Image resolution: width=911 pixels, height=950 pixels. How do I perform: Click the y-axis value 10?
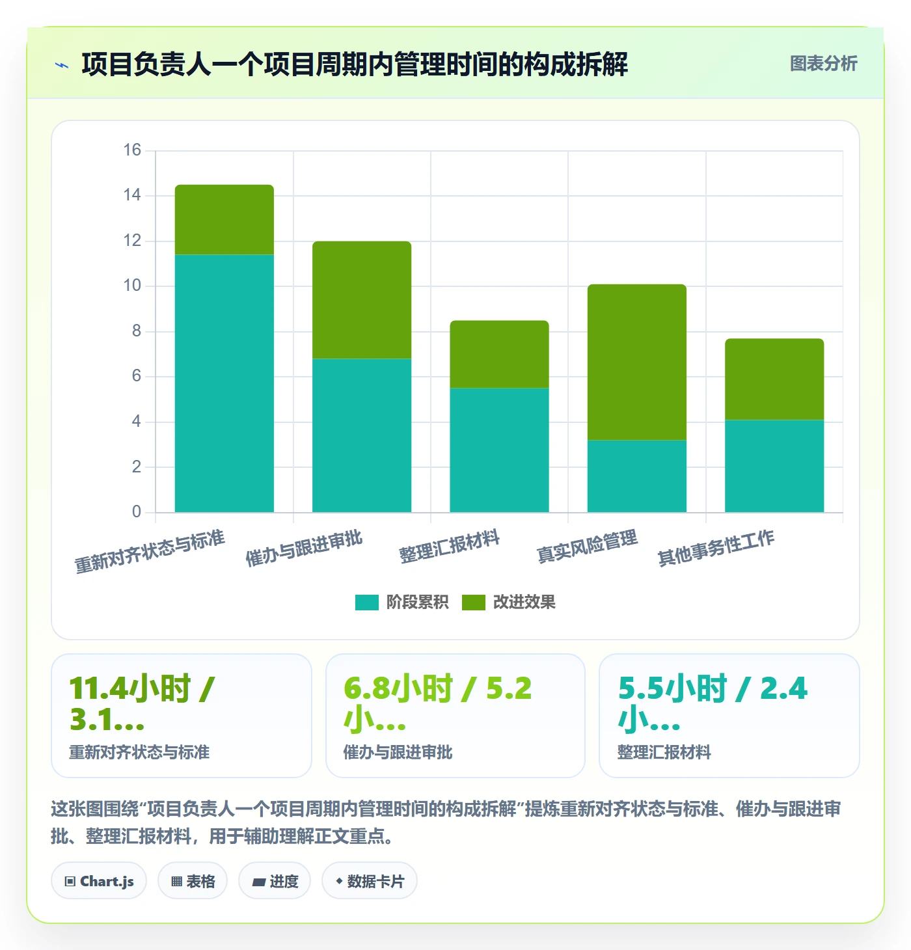[x=132, y=285]
